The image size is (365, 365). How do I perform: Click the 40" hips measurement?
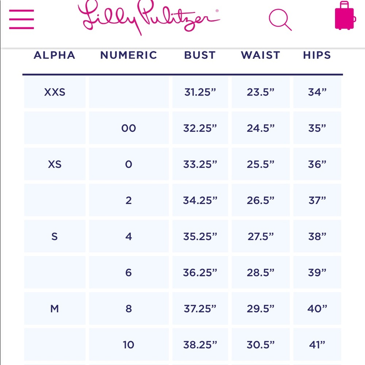[x=317, y=308]
